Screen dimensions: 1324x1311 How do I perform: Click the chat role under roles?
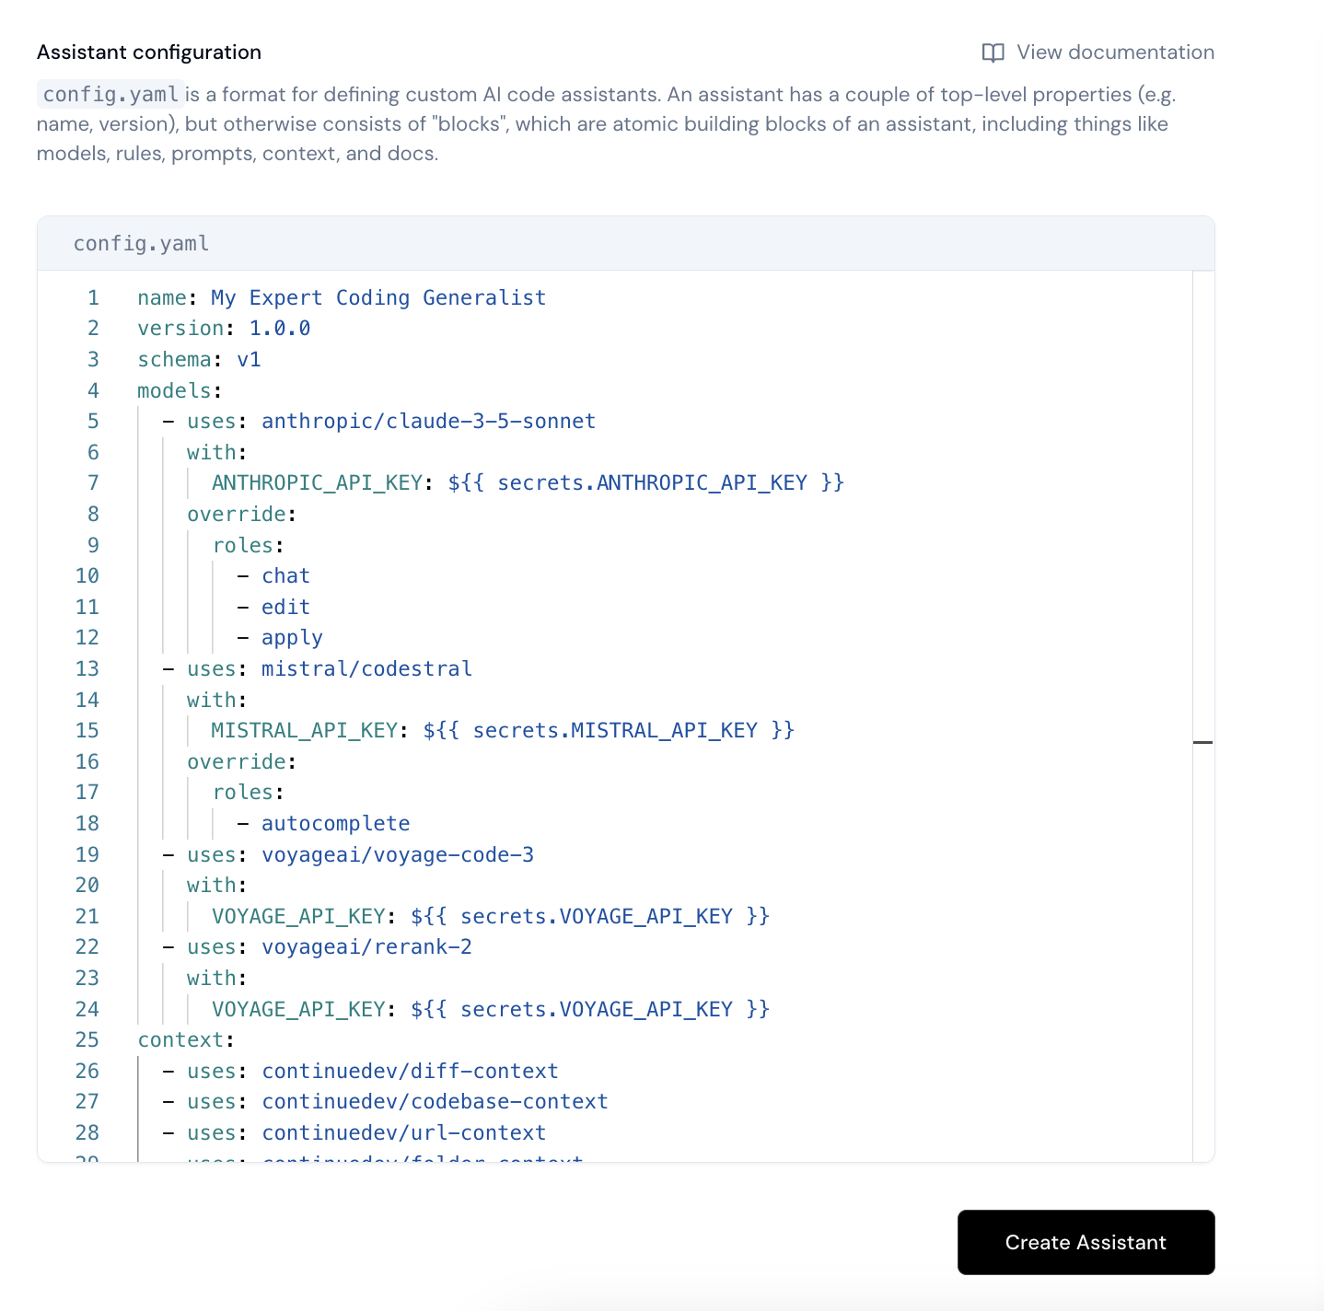[x=285, y=575]
